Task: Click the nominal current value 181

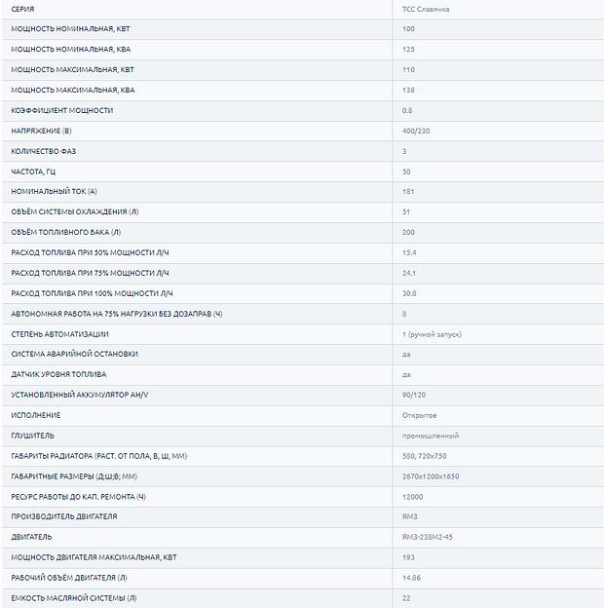Action: coord(408,191)
